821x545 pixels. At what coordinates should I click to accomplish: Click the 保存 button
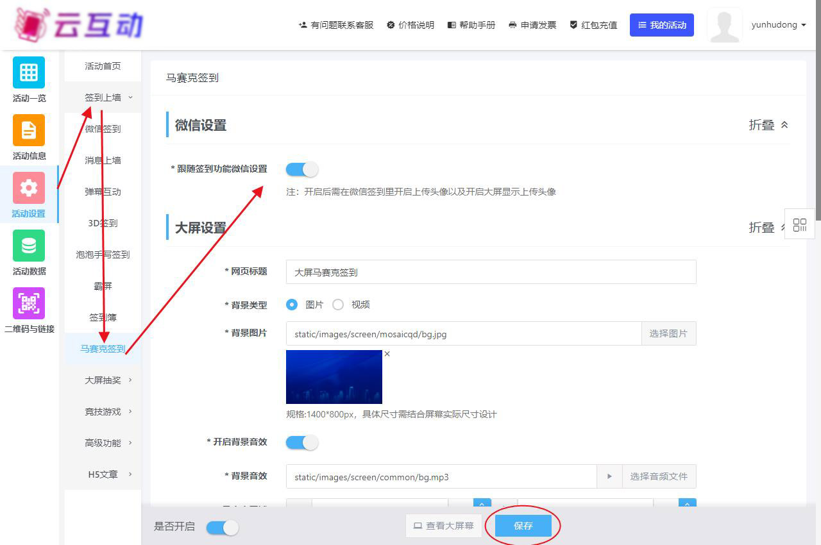(x=523, y=526)
